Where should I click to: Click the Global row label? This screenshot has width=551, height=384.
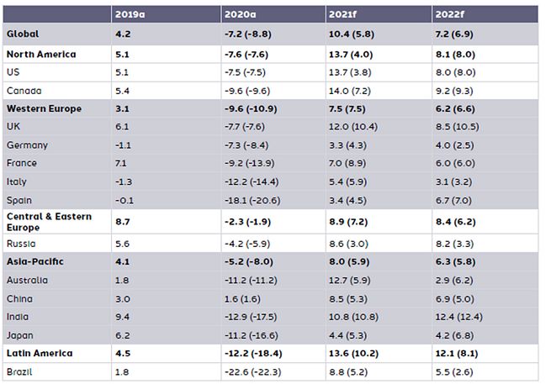coord(23,34)
